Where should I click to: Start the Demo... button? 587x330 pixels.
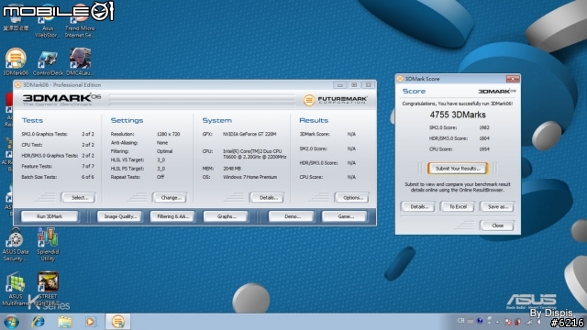coord(292,216)
